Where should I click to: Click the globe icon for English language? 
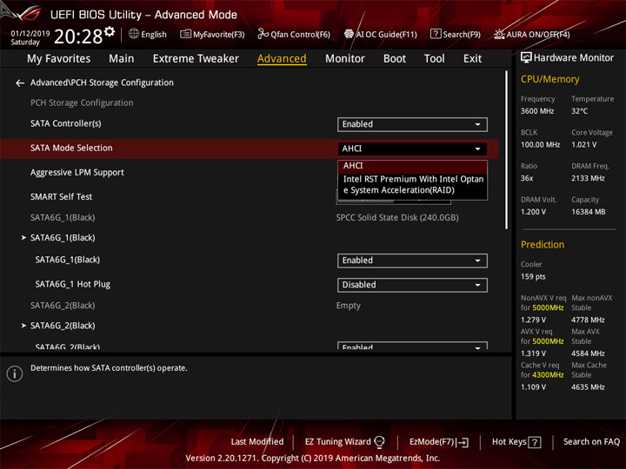pos(134,34)
